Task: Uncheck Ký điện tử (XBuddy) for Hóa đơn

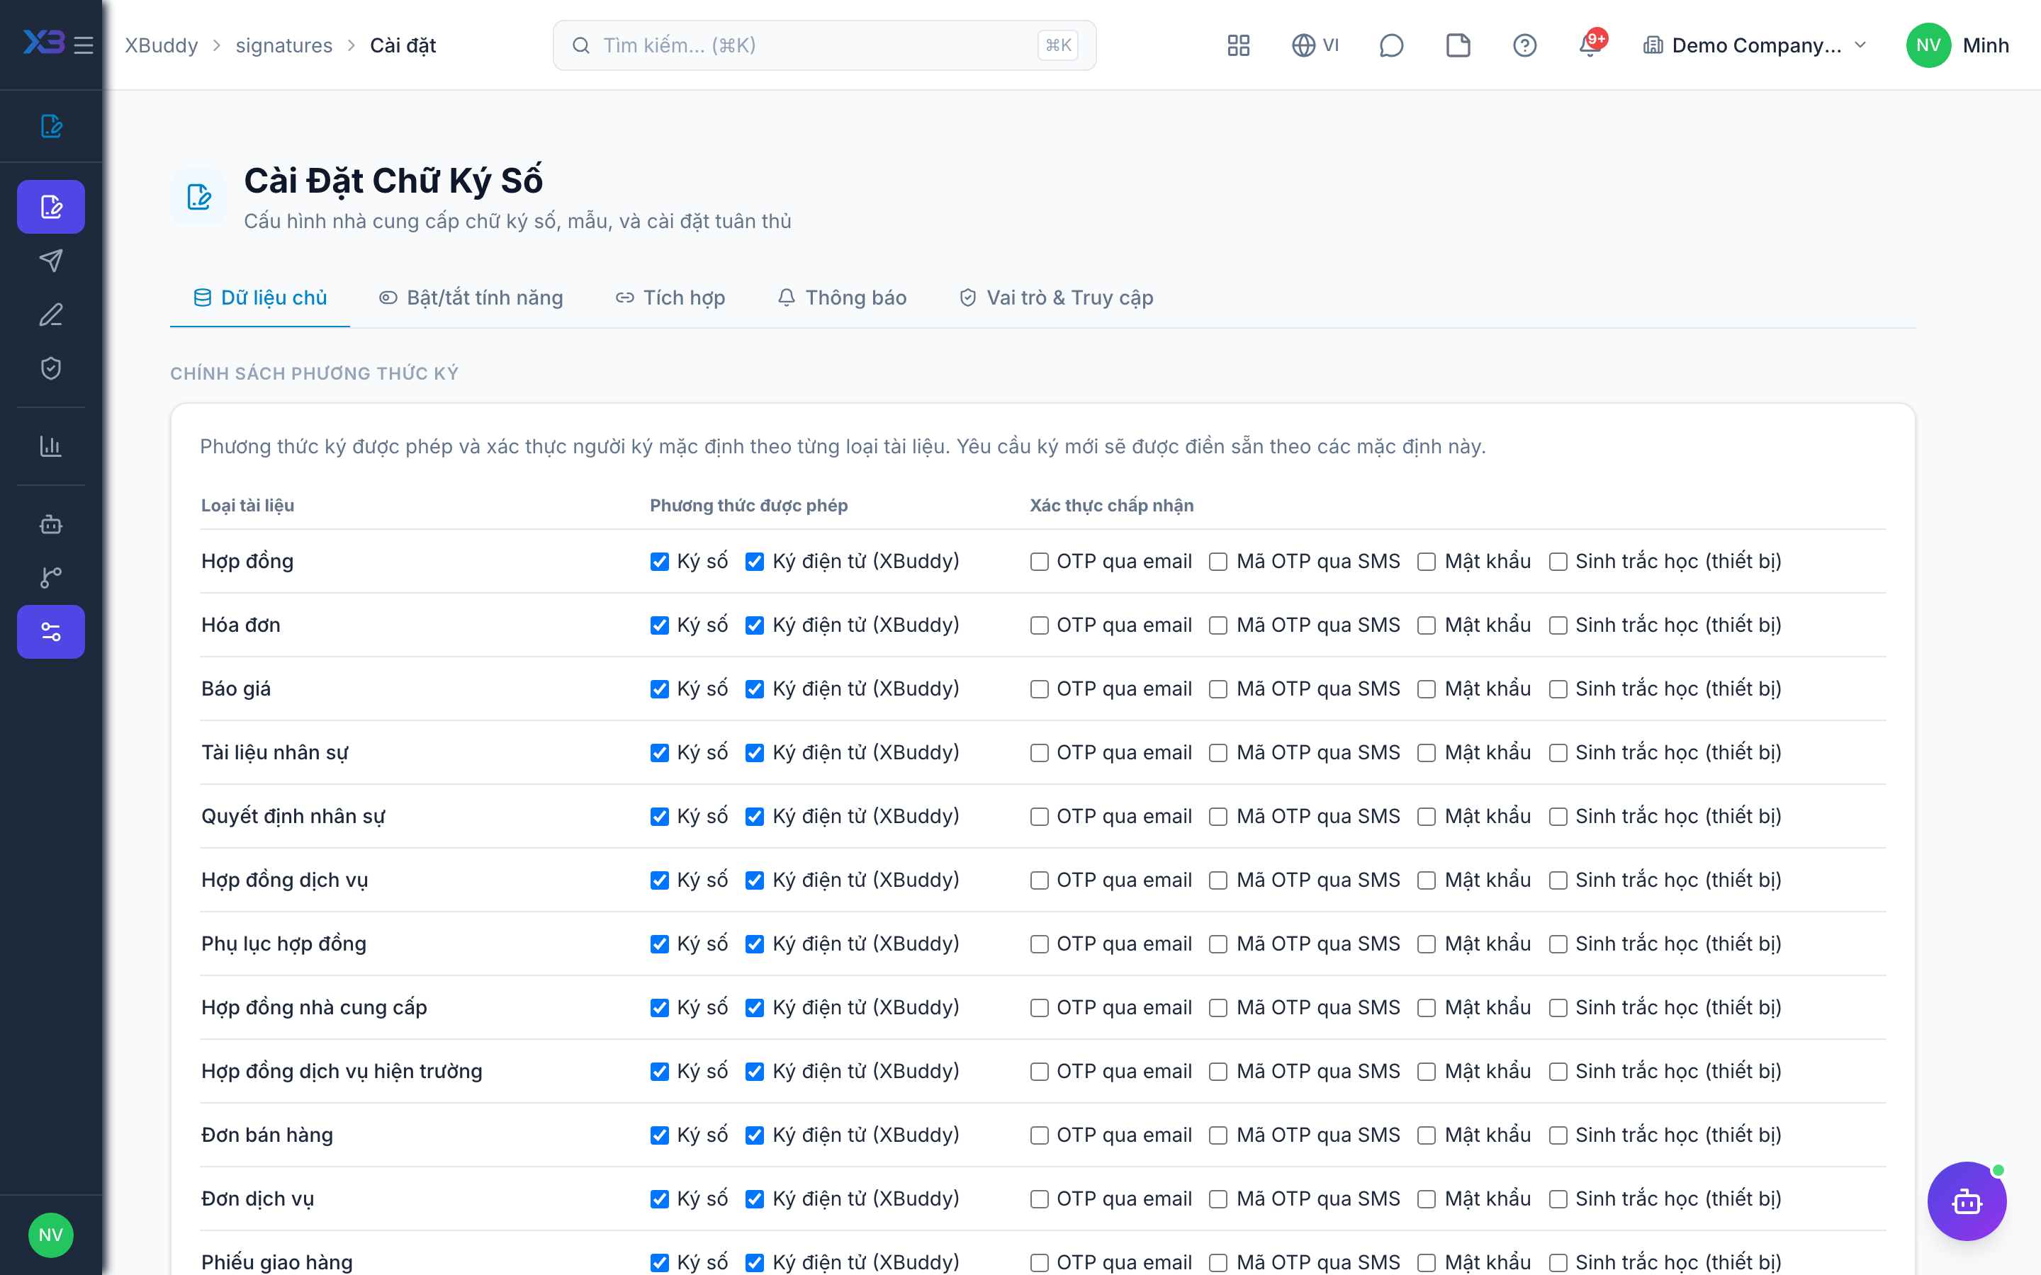Action: [x=755, y=625]
